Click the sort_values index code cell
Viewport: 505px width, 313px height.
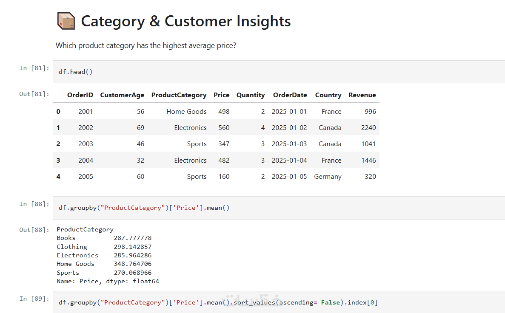[x=279, y=302]
